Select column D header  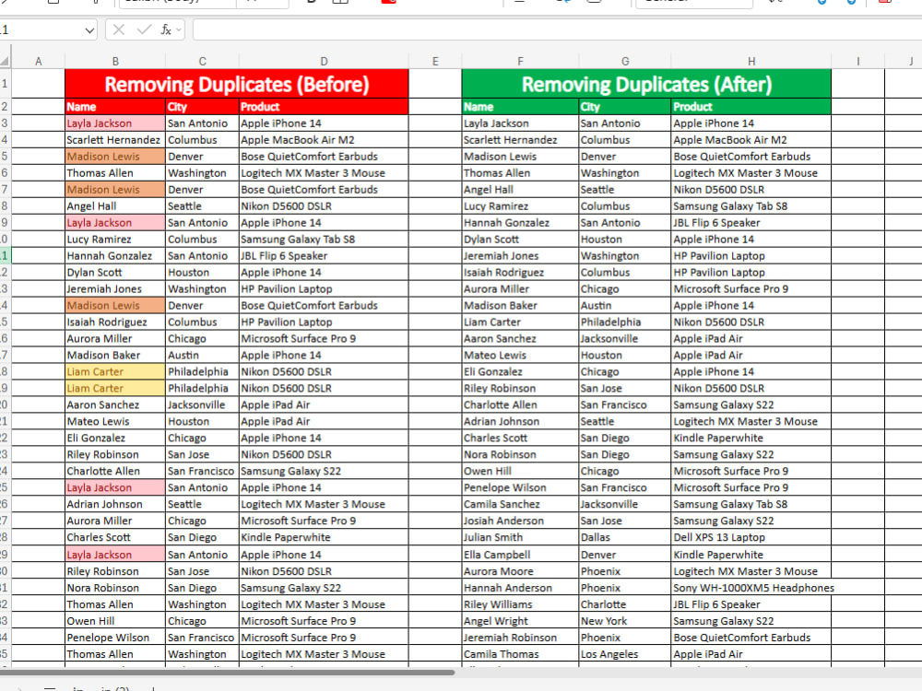click(324, 61)
